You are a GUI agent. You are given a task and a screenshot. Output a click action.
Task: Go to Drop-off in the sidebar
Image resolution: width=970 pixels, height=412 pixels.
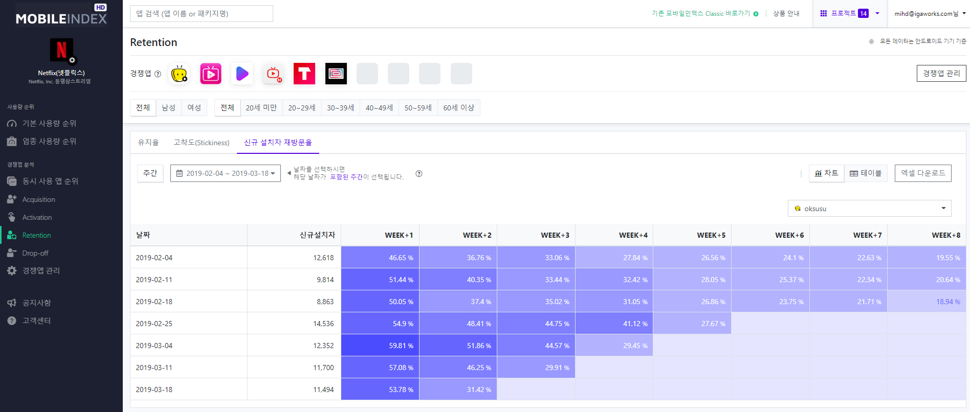click(x=35, y=253)
